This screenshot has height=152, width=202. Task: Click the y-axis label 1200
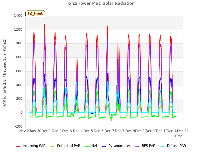coord(18,29)
